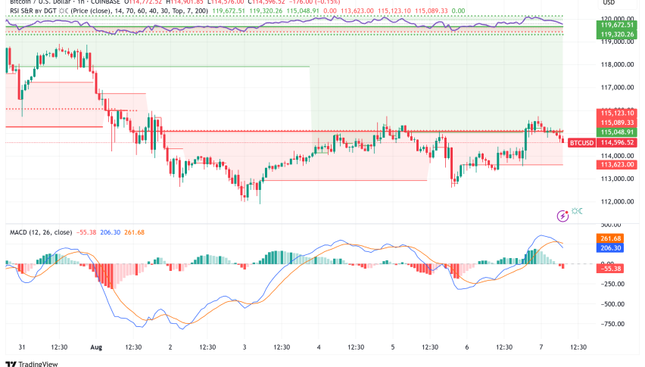
Task: Click the 113,000.00 price scale label
Action: coord(617,179)
